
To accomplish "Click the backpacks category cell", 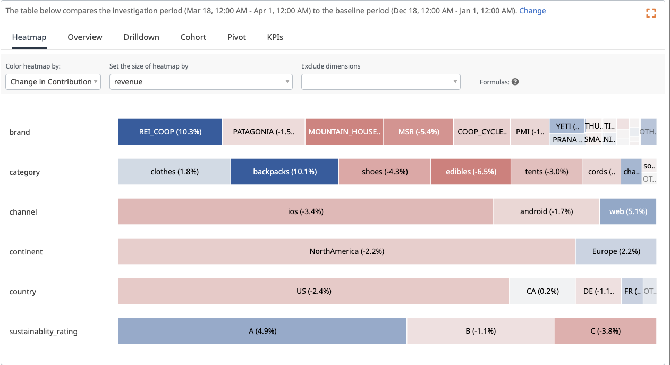I will (284, 172).
